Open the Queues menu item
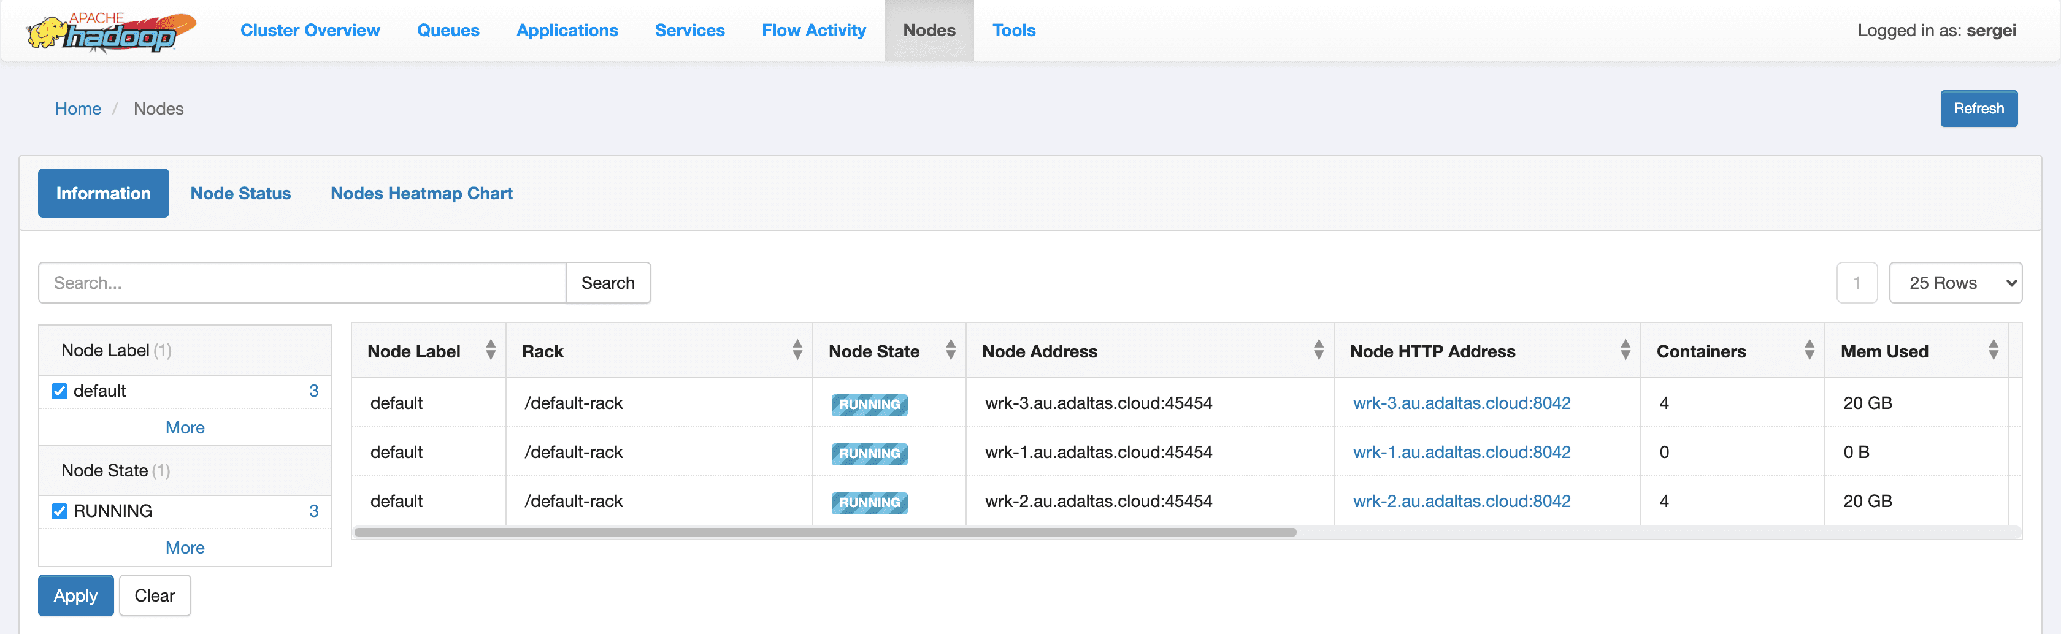 click(x=448, y=31)
